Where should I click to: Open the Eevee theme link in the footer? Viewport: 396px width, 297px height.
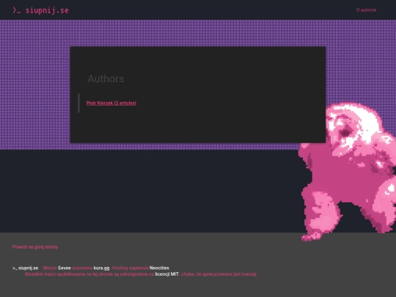point(65,268)
